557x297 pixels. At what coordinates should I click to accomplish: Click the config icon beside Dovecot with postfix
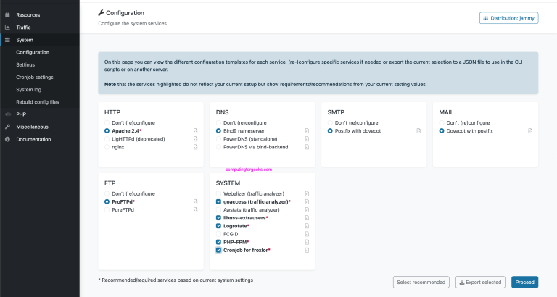point(530,131)
